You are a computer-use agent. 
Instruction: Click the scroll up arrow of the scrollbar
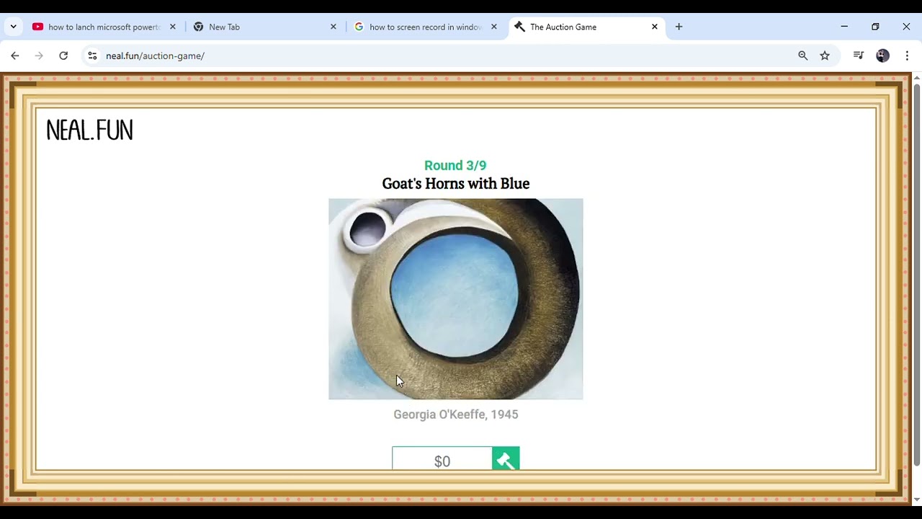click(917, 77)
